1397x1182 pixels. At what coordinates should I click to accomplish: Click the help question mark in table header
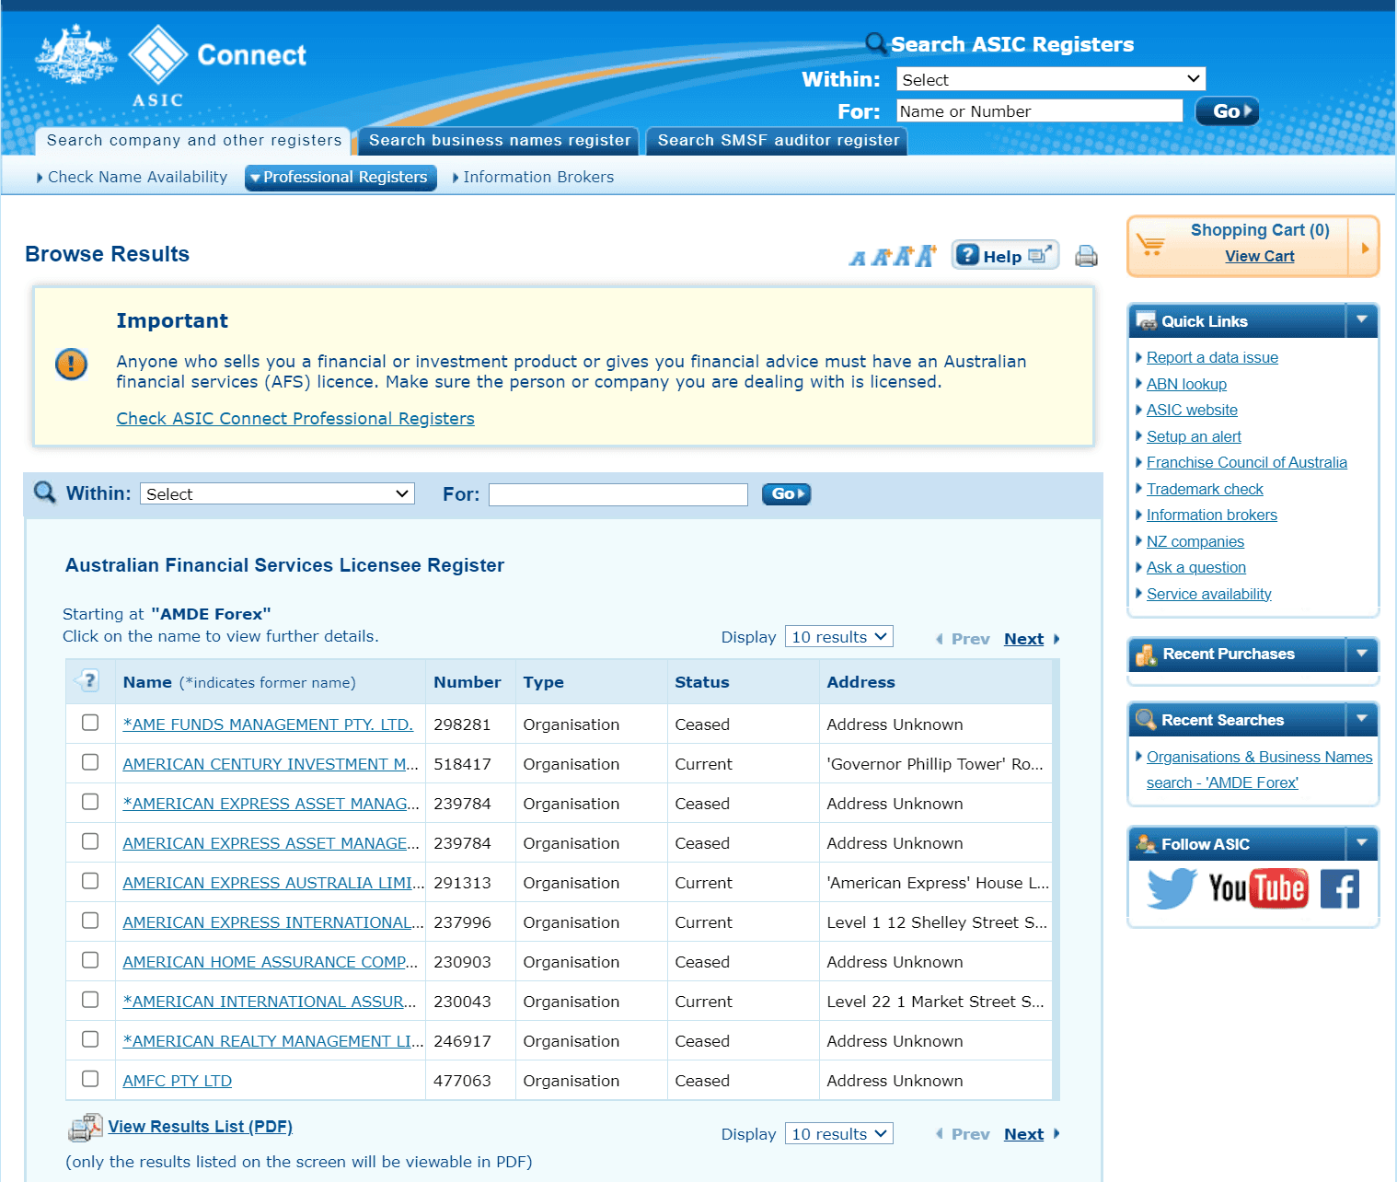click(88, 681)
